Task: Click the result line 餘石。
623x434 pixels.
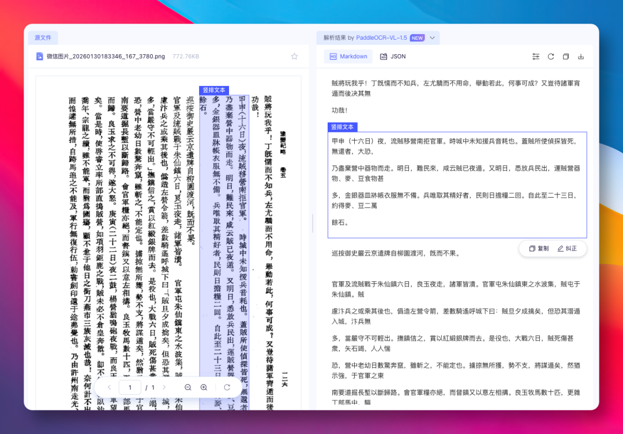Action: (340, 222)
